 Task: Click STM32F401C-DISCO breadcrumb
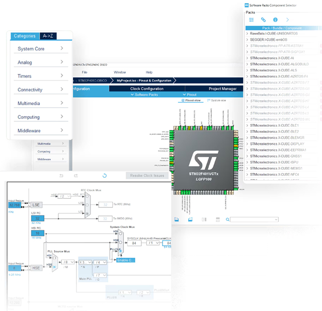(93, 81)
